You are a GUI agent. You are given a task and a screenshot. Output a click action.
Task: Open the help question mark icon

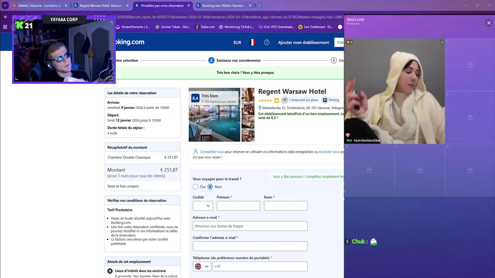(x=267, y=42)
